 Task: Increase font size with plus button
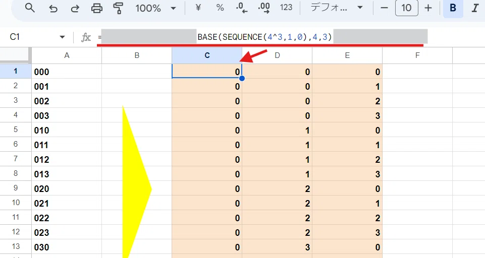(428, 8)
